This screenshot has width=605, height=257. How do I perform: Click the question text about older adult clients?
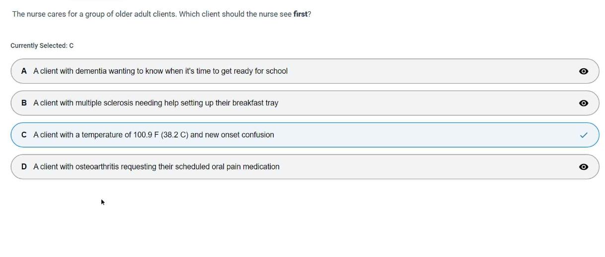[x=149, y=14]
